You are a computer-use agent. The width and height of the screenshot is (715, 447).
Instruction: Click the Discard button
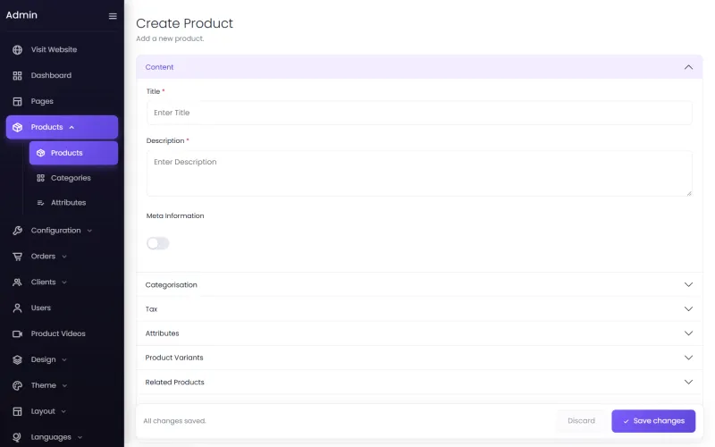(581, 421)
